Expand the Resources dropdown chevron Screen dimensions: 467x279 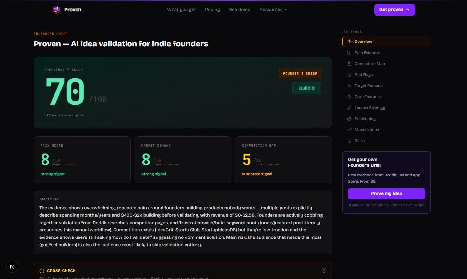click(x=286, y=10)
